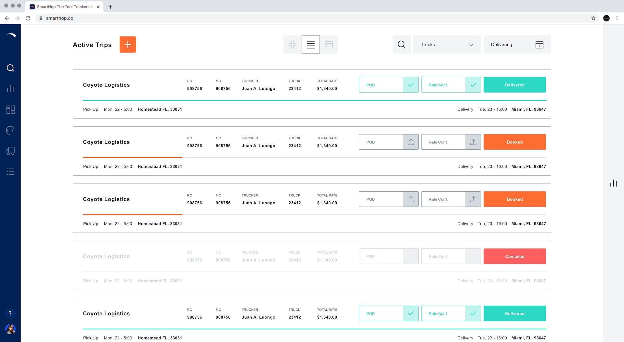Viewport: 624px width, 342px height.
Task: Toggle POD checkmark on first Delivered trip
Action: click(x=410, y=85)
